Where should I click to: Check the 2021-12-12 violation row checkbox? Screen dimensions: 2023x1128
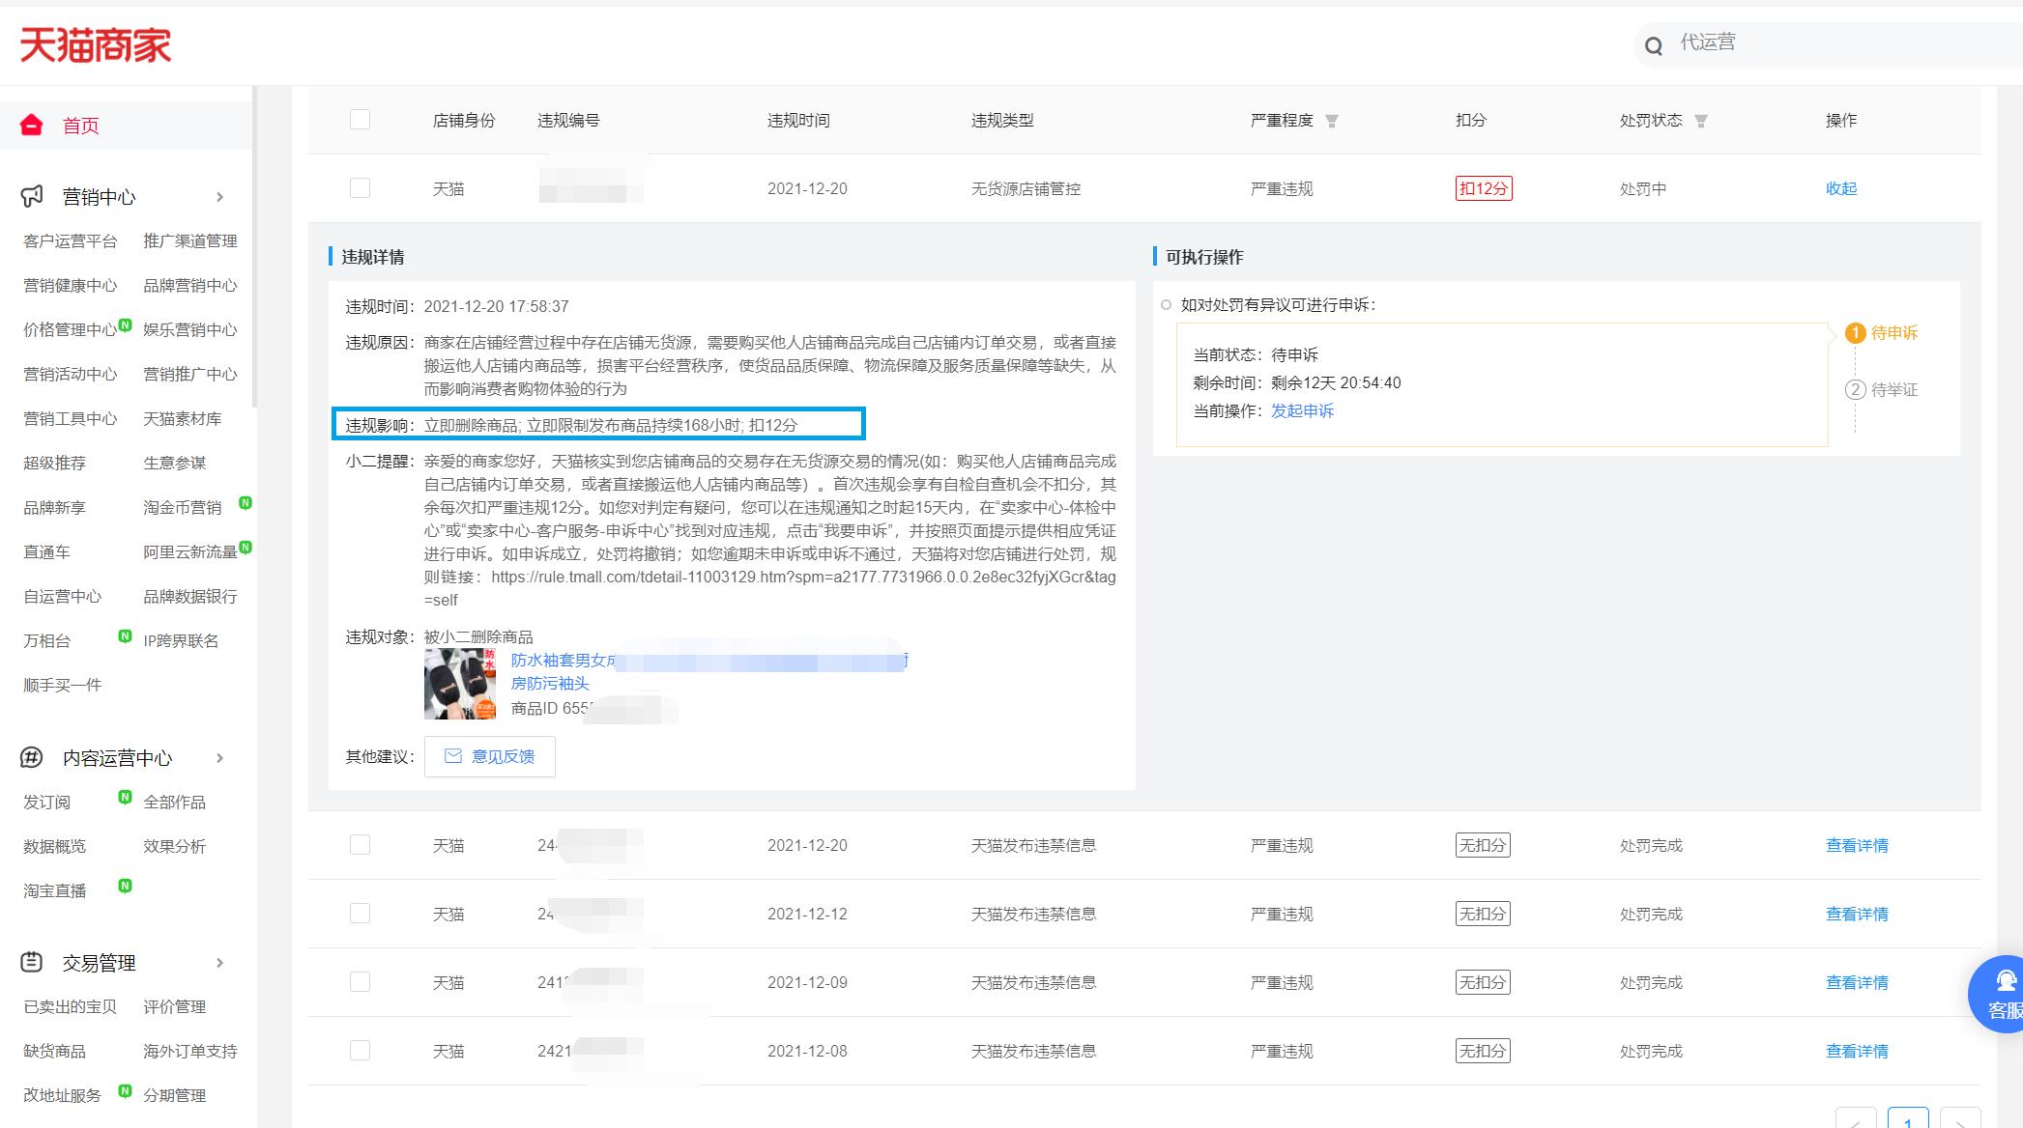360,913
